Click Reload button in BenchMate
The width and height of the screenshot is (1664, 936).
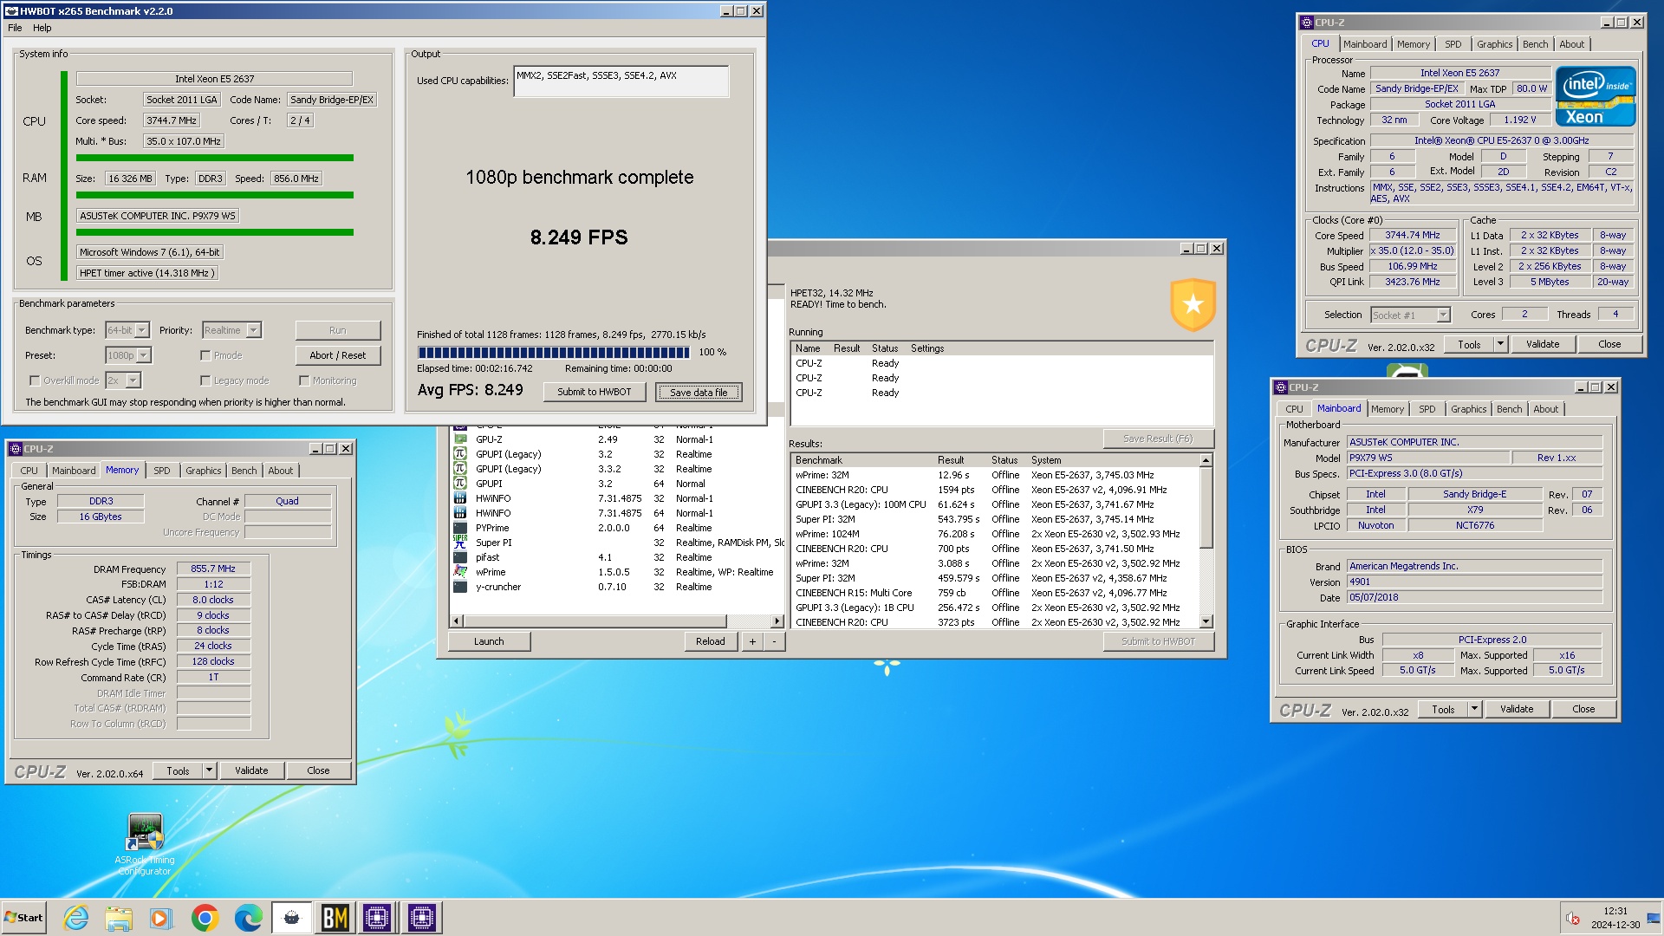711,641
